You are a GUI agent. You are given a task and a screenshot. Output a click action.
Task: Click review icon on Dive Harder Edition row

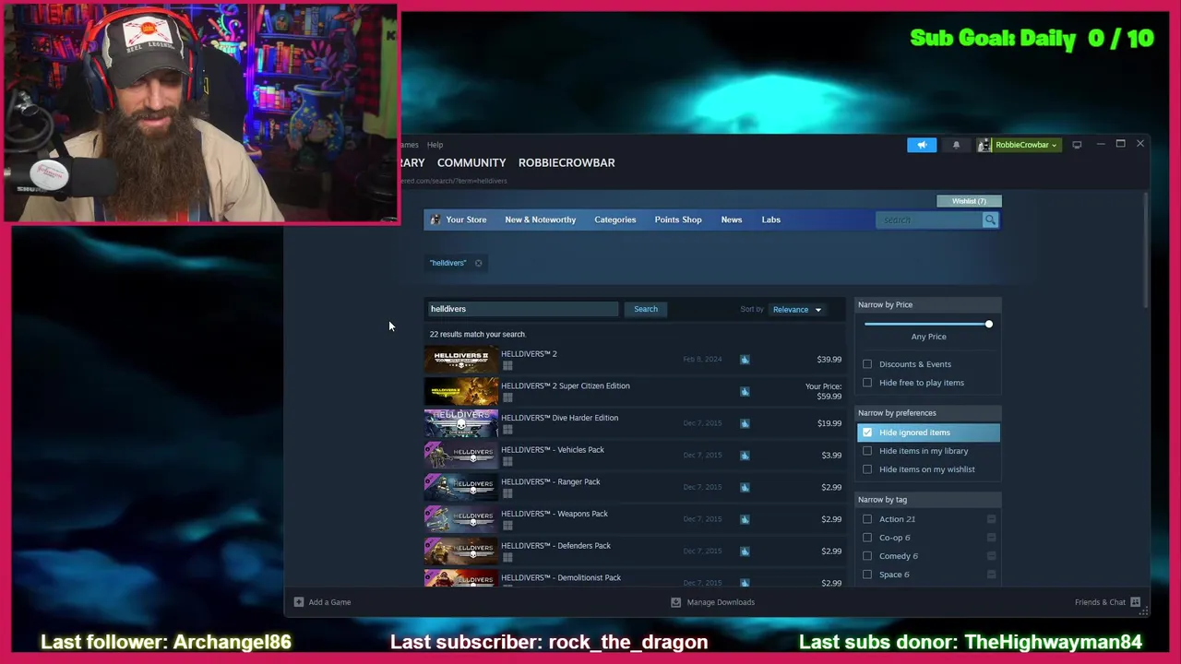(x=745, y=423)
